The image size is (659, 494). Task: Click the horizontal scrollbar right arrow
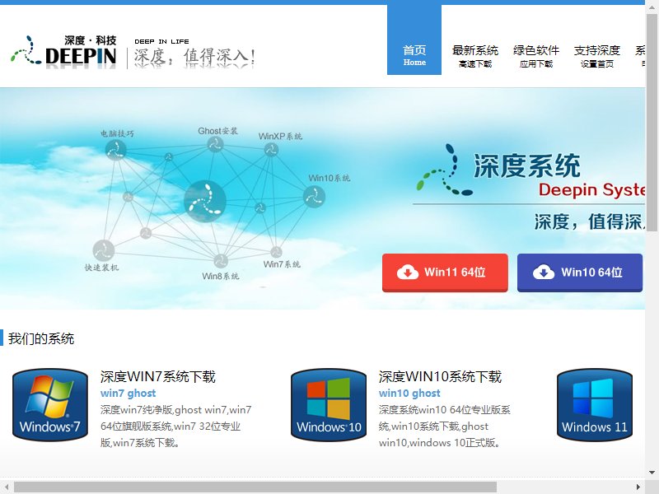pyautogui.click(x=638, y=487)
